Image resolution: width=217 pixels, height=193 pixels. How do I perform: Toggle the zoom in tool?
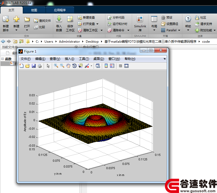point(56,66)
